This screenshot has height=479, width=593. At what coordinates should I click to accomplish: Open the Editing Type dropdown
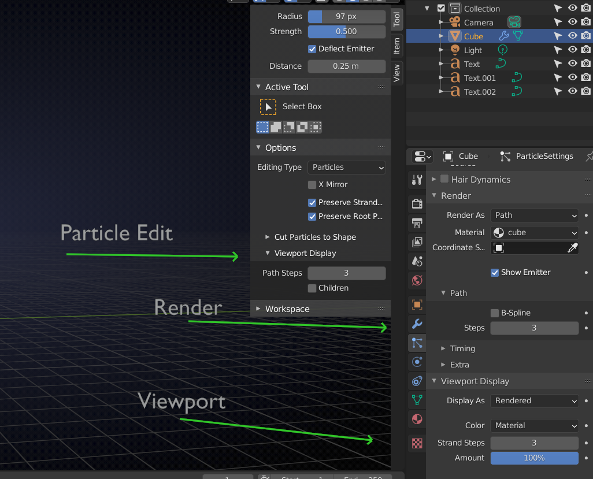click(x=347, y=168)
